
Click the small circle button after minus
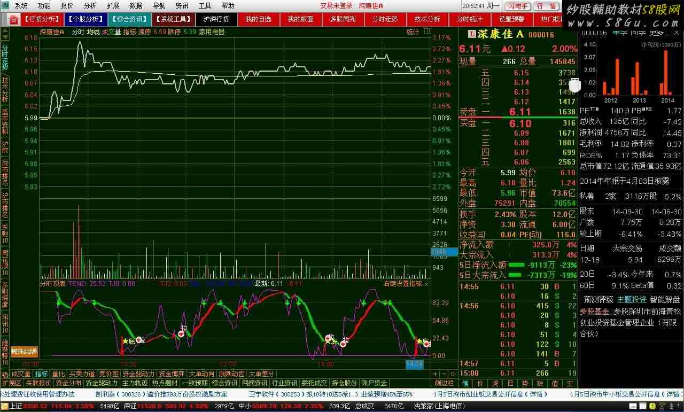pyautogui.click(x=453, y=374)
